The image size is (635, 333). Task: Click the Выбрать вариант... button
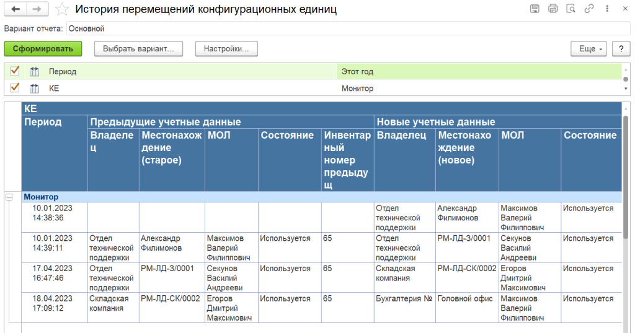[139, 49]
